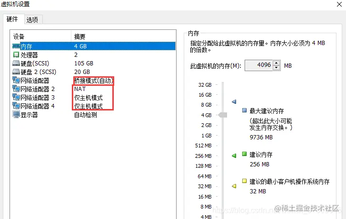The width and height of the screenshot is (346, 219).
Task: Select the 处理器 device row
Action: click(x=94, y=55)
